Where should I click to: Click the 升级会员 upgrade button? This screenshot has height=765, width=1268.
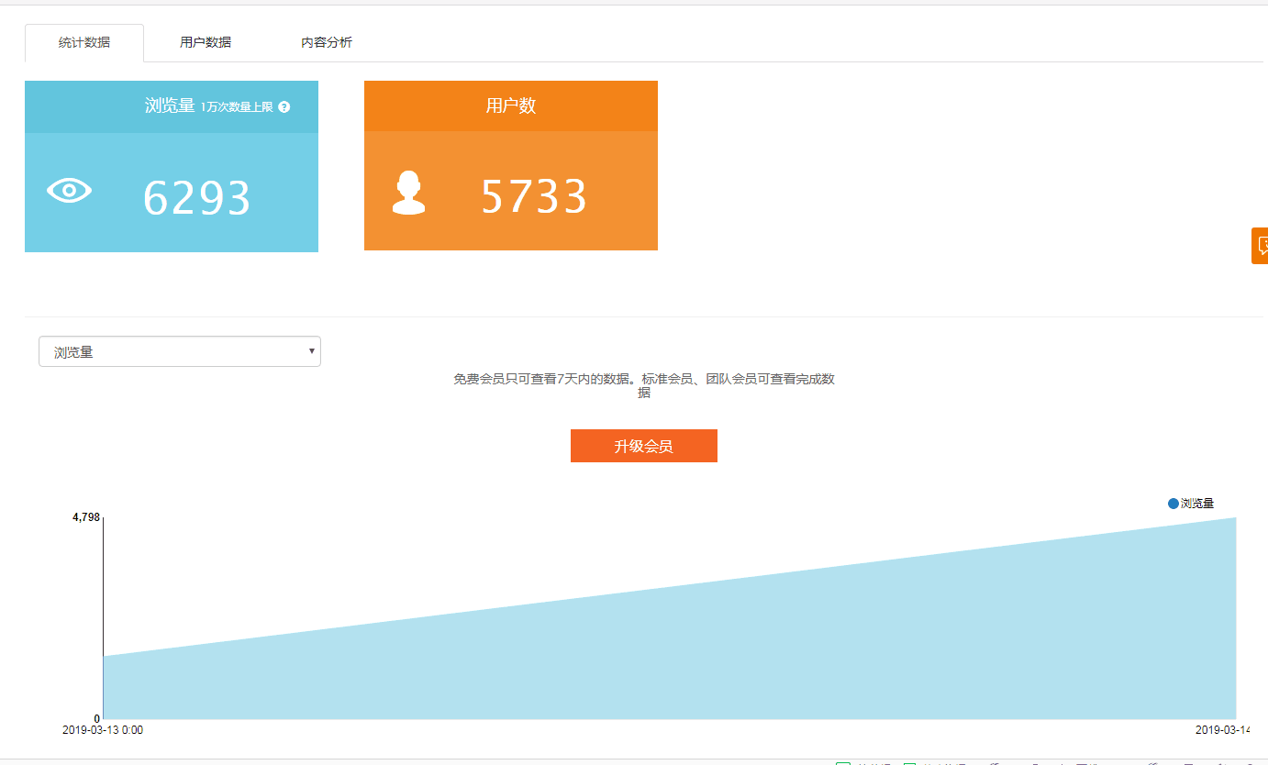pos(644,446)
